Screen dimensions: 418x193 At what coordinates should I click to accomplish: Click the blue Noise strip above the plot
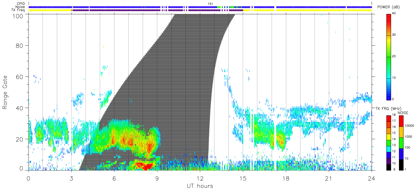200,7
